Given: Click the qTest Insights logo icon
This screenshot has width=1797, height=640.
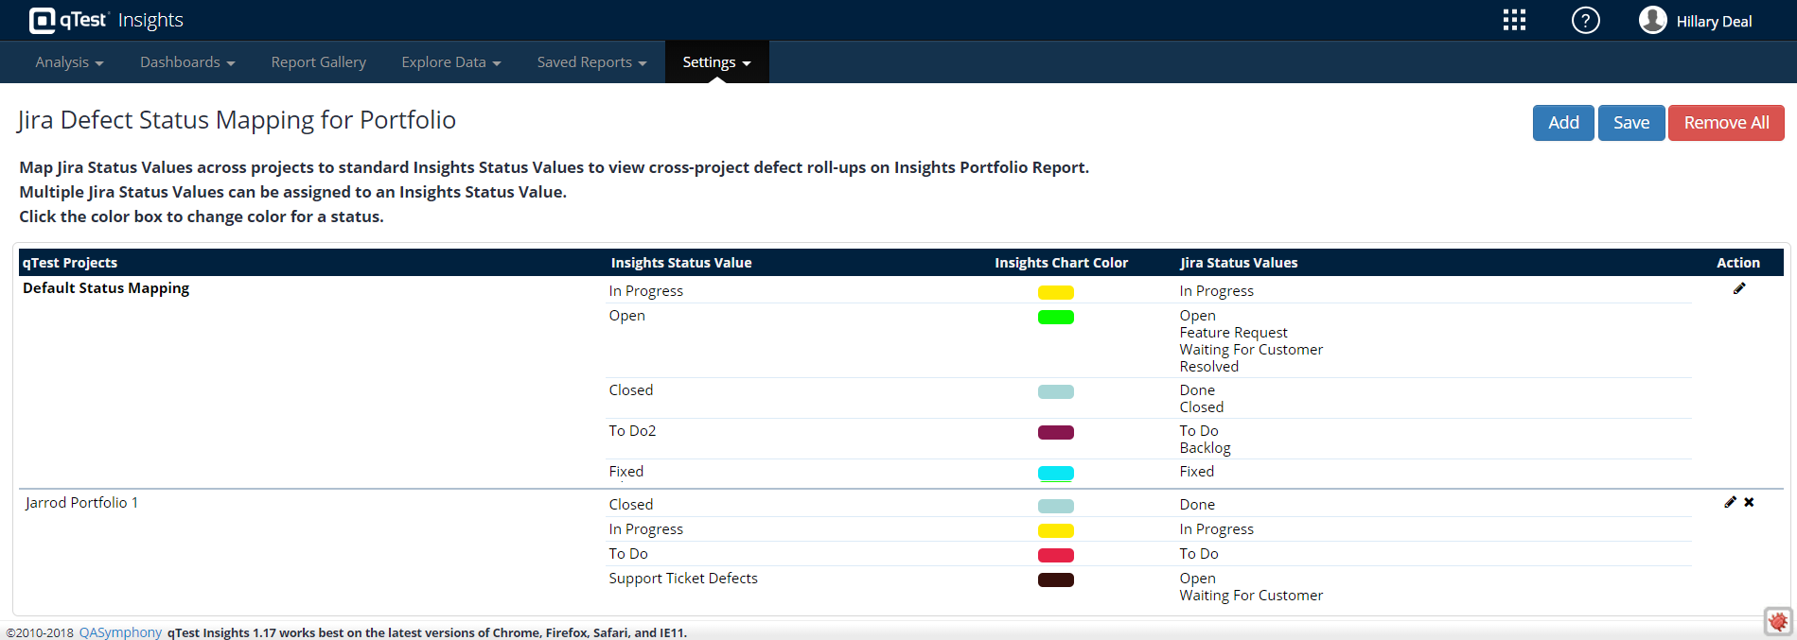Looking at the screenshot, I should coord(43,20).
